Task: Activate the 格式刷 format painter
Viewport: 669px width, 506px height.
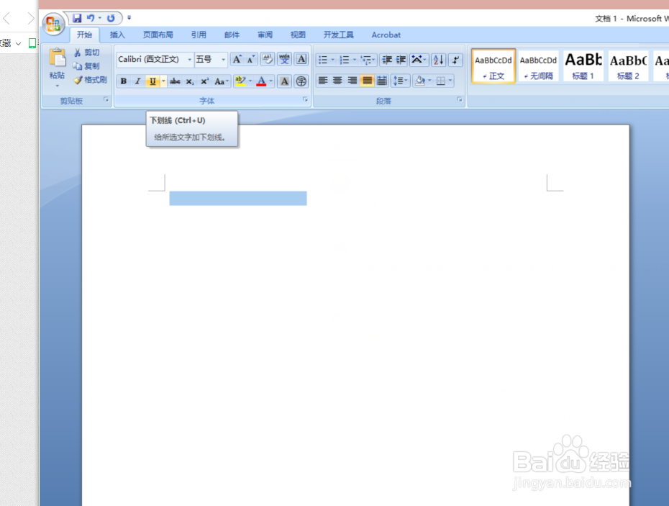Action: (90, 80)
